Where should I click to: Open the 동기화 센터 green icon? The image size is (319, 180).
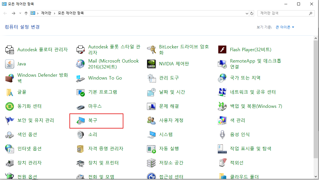pos(10,106)
